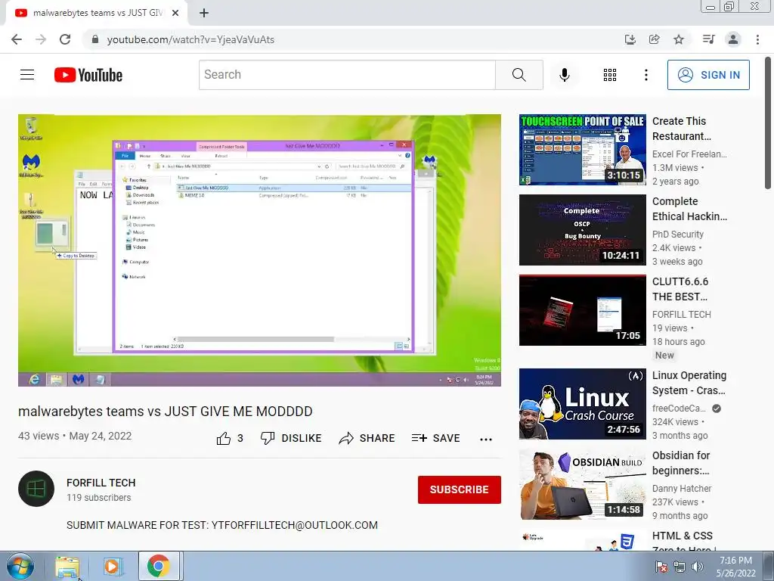Open the volume speaker tray icon

(x=697, y=567)
